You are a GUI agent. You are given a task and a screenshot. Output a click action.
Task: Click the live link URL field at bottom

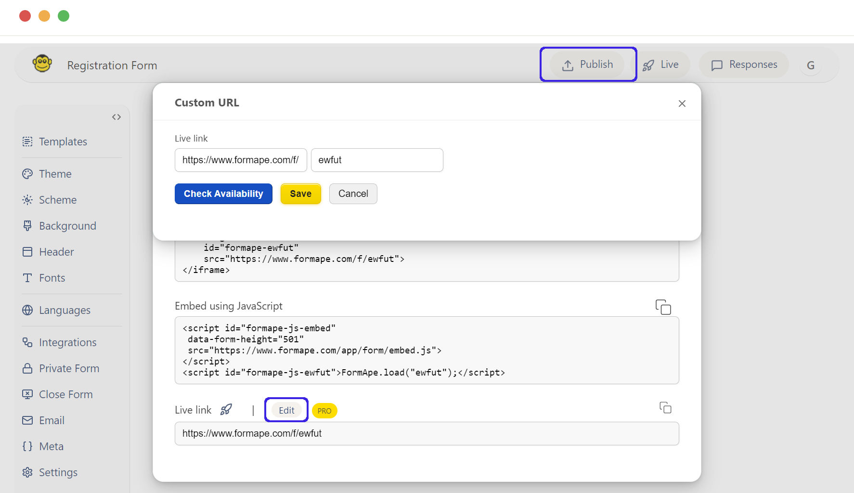coord(427,433)
